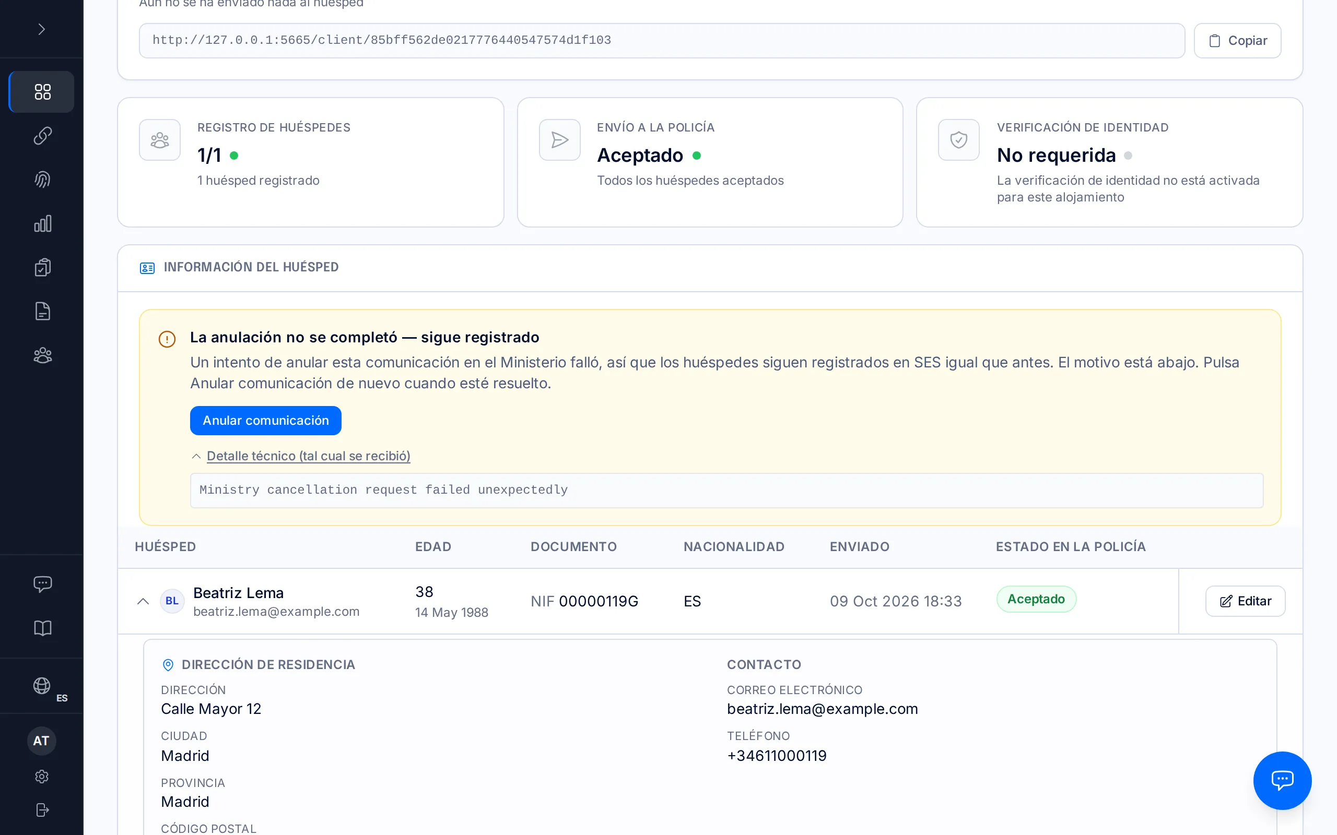
Task: Click the Anular comunicación button
Action: click(x=266, y=420)
